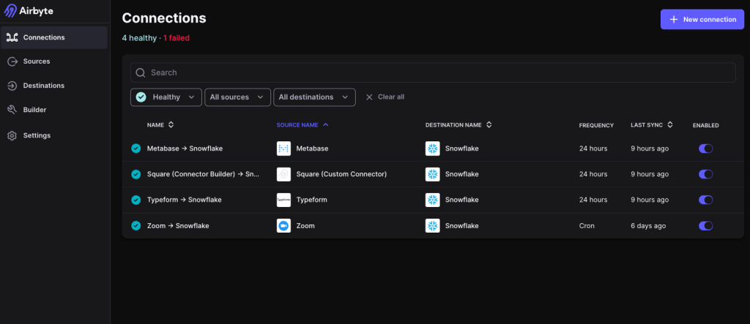Open the Square (Connector Builder) connection
The image size is (750, 324).
(x=203, y=174)
